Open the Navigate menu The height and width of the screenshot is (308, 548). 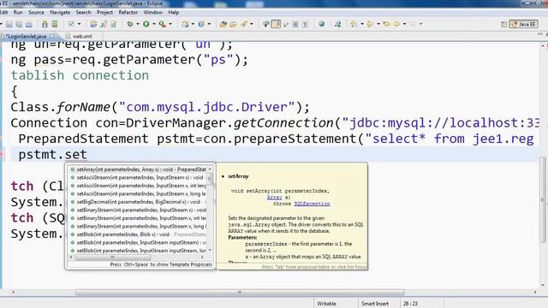tap(60, 12)
